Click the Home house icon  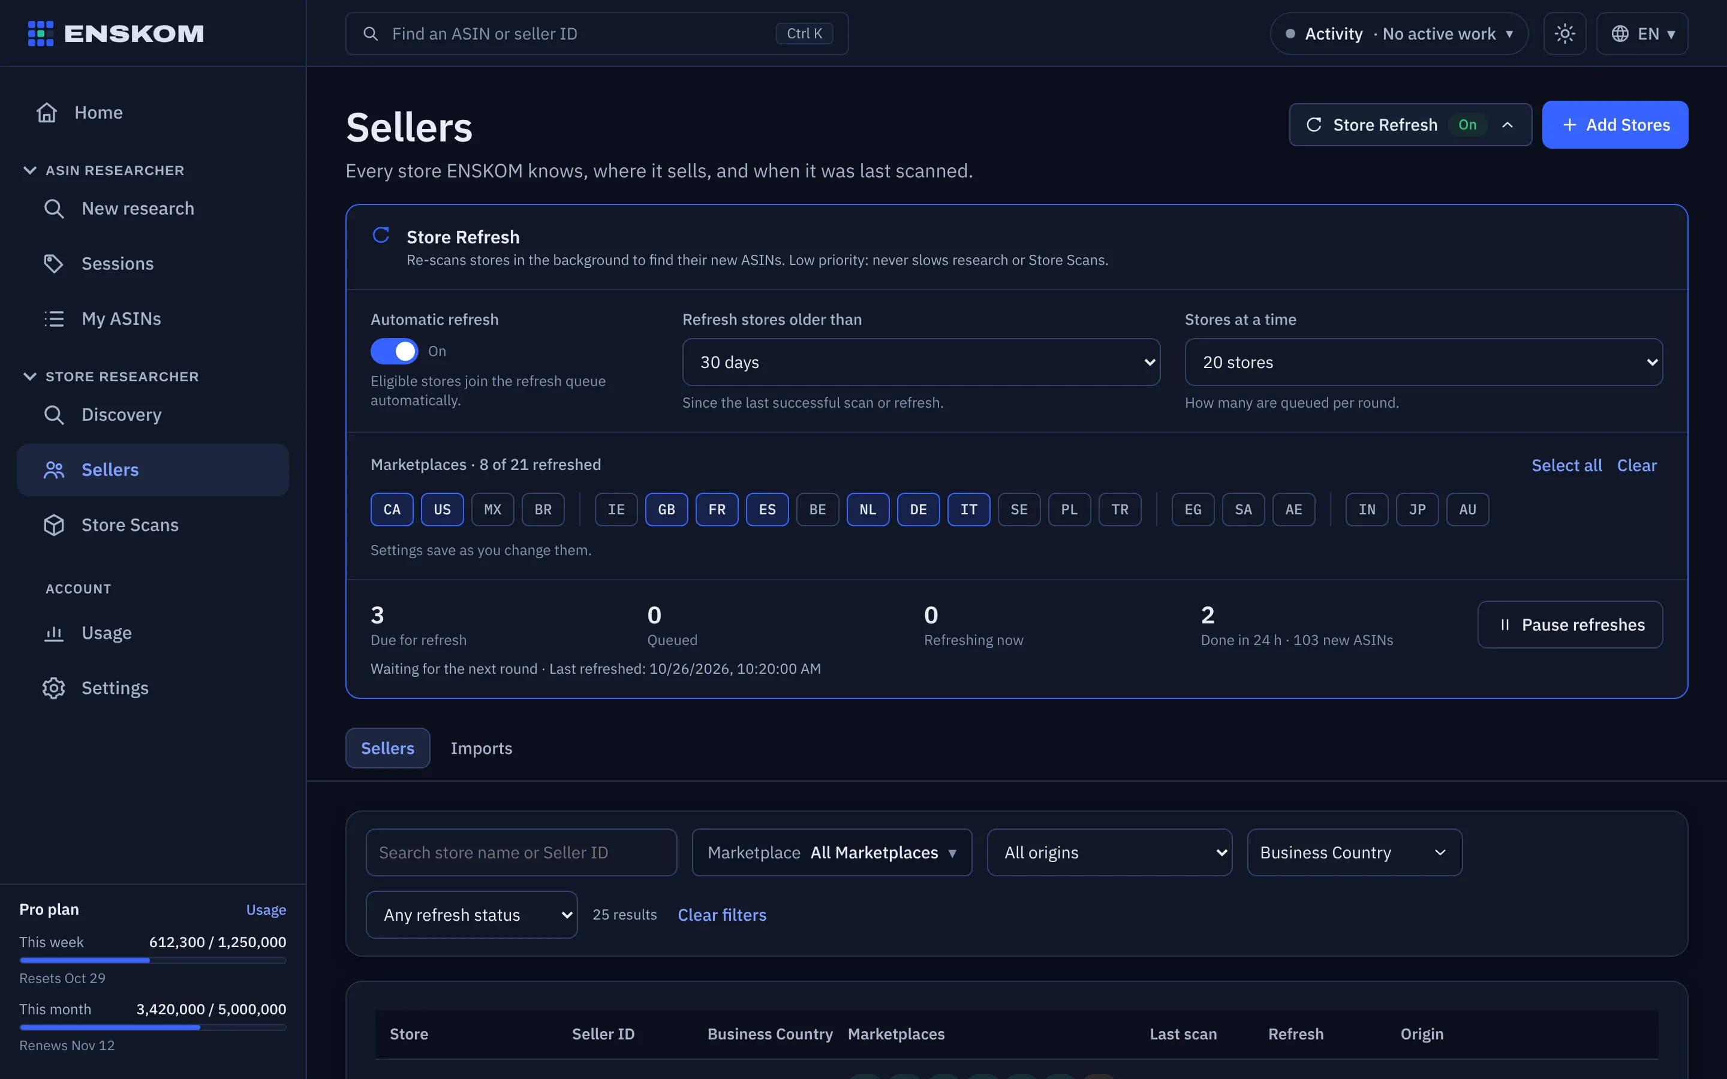point(47,113)
